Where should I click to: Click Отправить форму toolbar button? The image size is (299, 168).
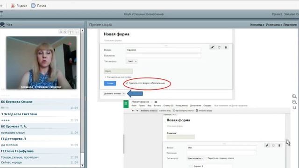coord(204,111)
